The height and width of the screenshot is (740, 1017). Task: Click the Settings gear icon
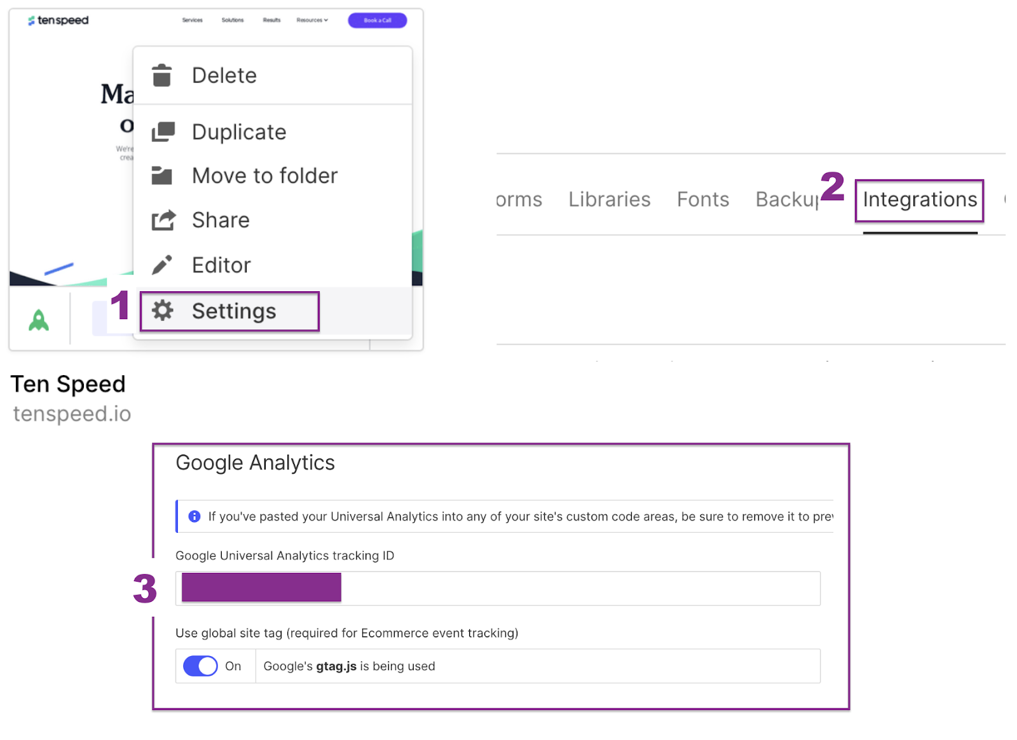coord(163,310)
